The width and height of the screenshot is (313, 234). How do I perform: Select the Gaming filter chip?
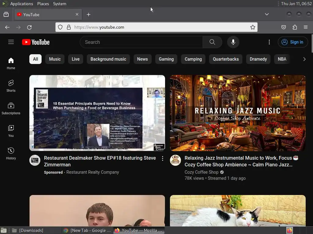click(166, 59)
